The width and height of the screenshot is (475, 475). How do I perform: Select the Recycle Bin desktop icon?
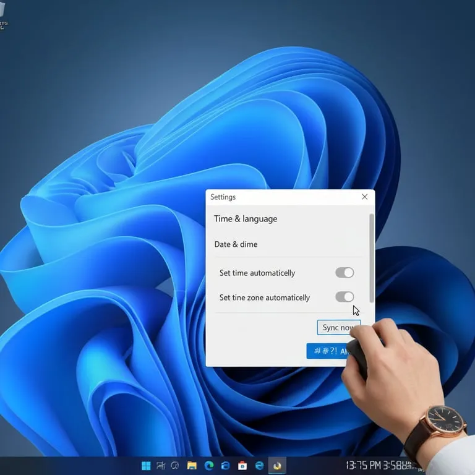tap(2, 15)
